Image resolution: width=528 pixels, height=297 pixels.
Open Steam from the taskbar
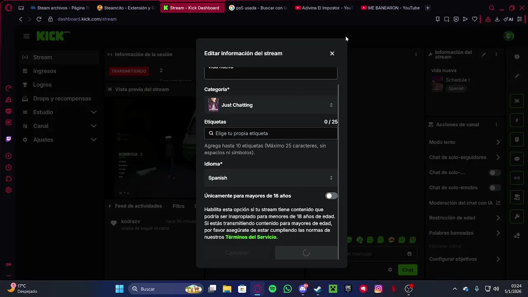[x=318, y=289]
